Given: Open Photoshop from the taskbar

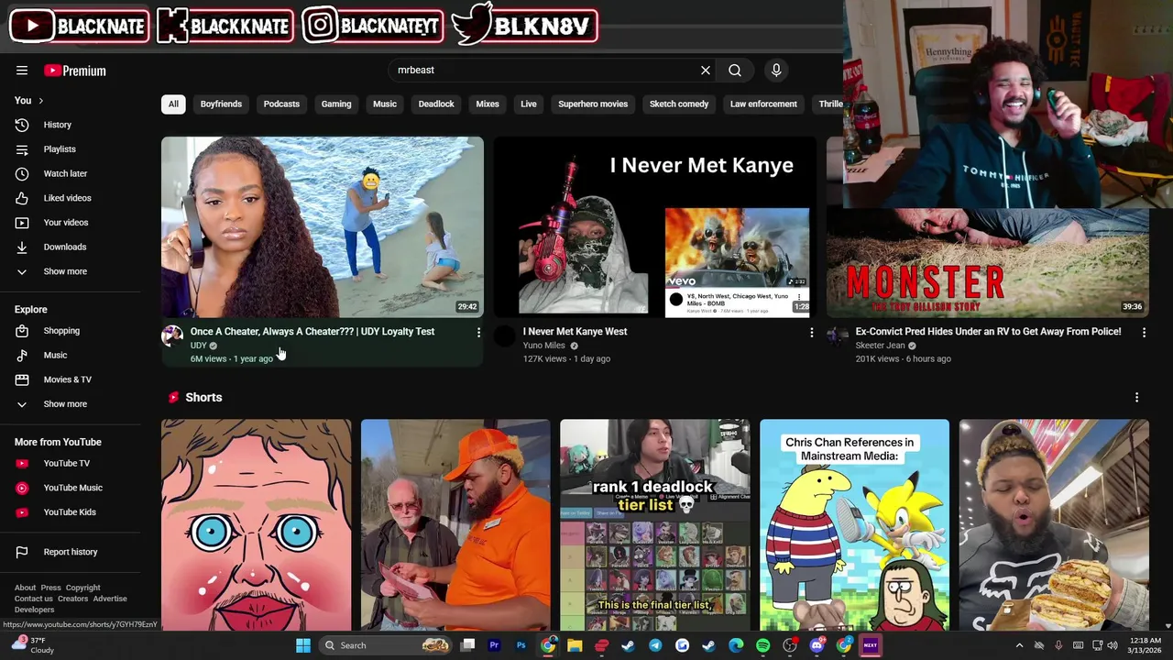Looking at the screenshot, I should [521, 645].
